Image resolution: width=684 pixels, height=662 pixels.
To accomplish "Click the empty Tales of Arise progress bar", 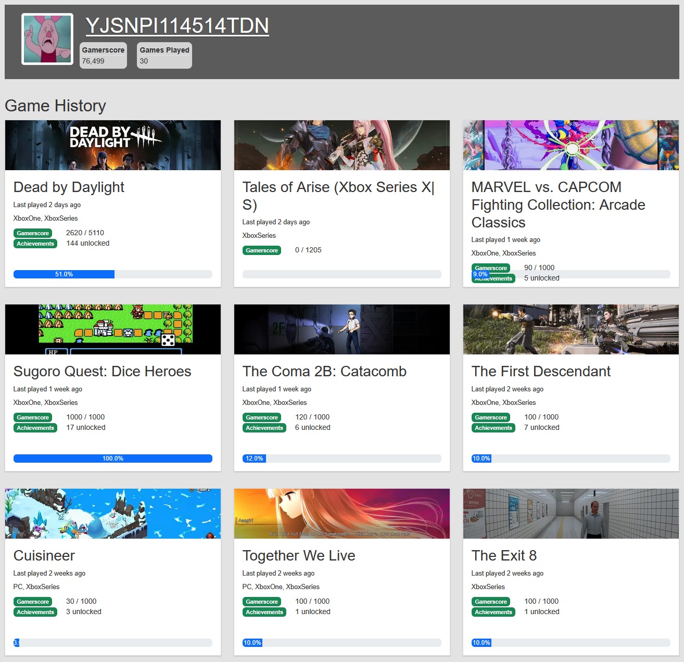I will point(342,274).
